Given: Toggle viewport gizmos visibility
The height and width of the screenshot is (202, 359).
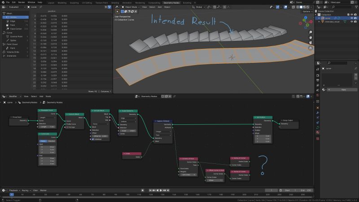Looking at the screenshot, I should 278,7.
